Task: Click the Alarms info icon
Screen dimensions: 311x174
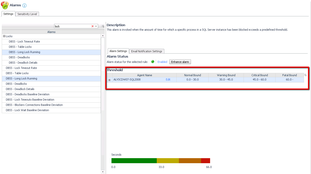Action: pos(24,6)
